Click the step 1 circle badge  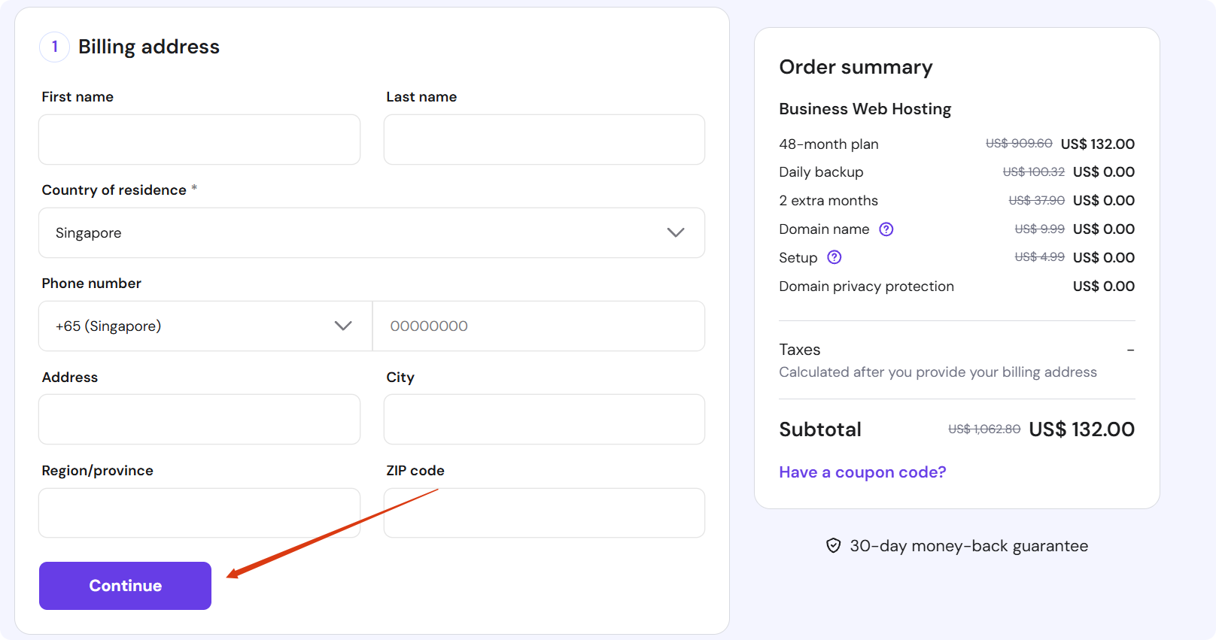coord(54,47)
